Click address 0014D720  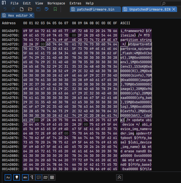click(11, 44)
